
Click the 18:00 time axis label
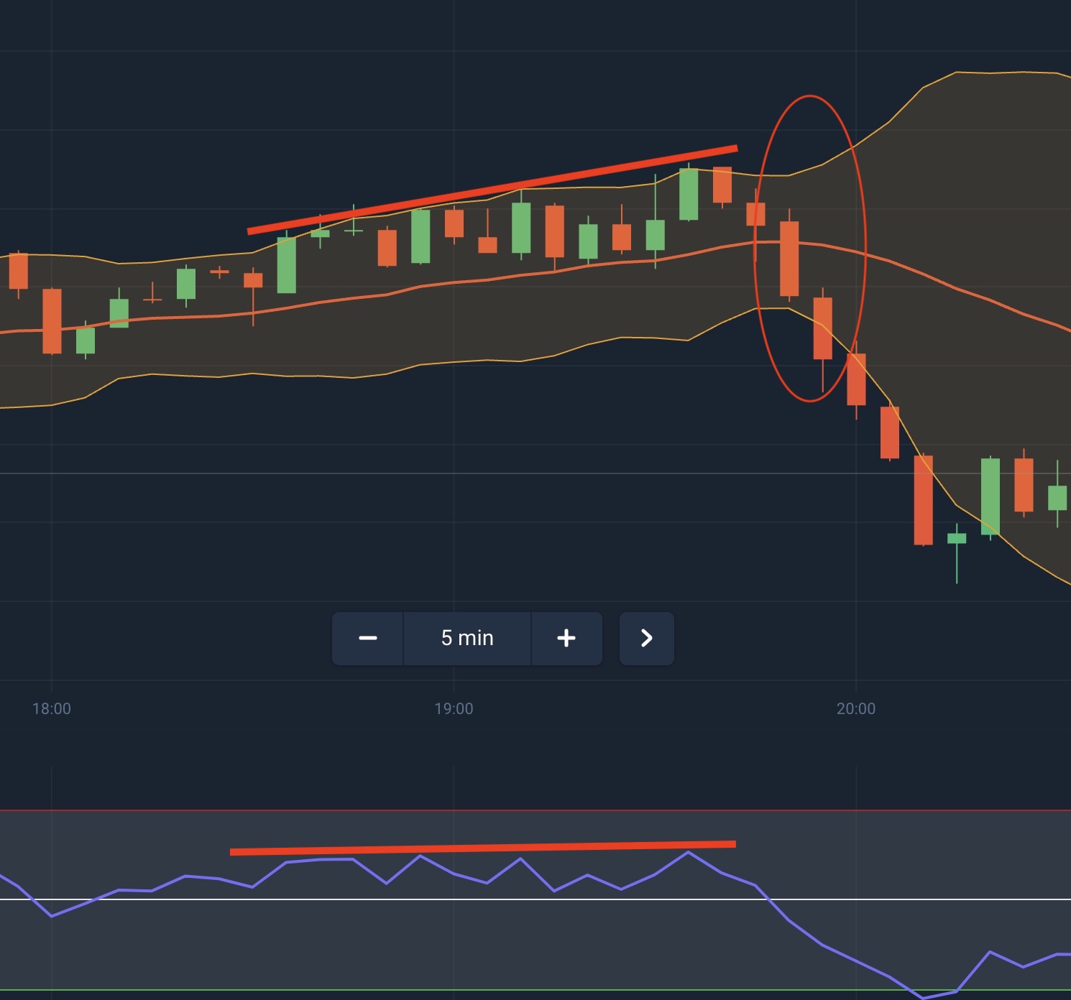[52, 709]
